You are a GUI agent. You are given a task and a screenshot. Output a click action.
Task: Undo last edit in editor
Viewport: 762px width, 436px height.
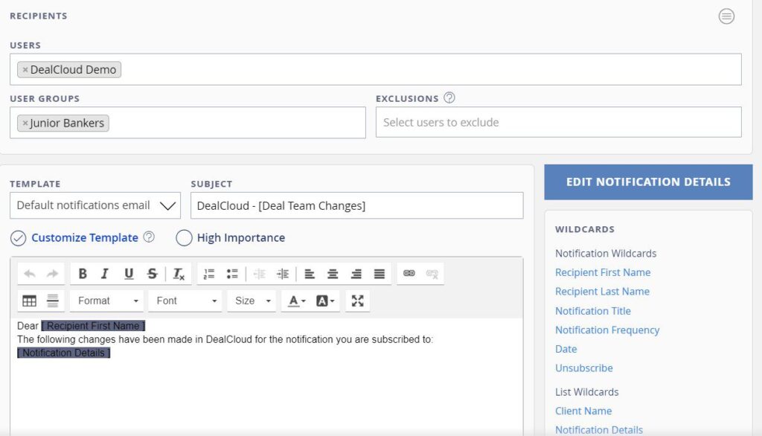point(30,274)
